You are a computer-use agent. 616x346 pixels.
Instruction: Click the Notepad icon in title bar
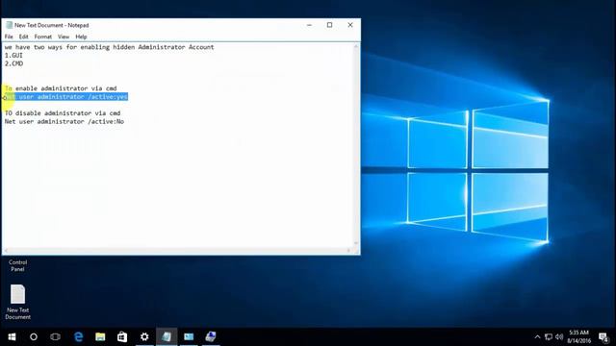point(9,25)
